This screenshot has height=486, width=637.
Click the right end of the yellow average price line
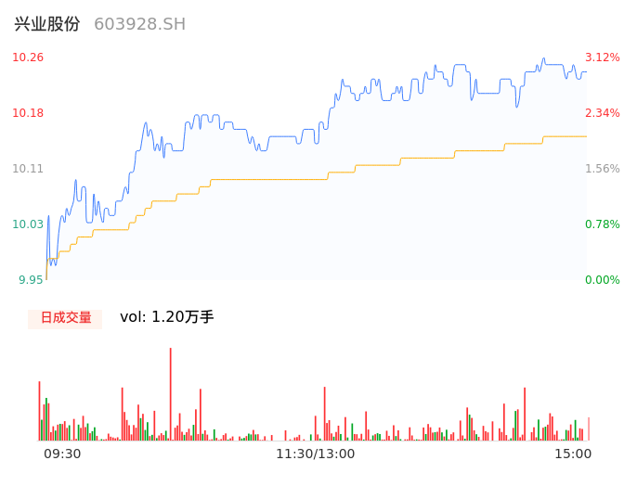pyautogui.click(x=585, y=136)
